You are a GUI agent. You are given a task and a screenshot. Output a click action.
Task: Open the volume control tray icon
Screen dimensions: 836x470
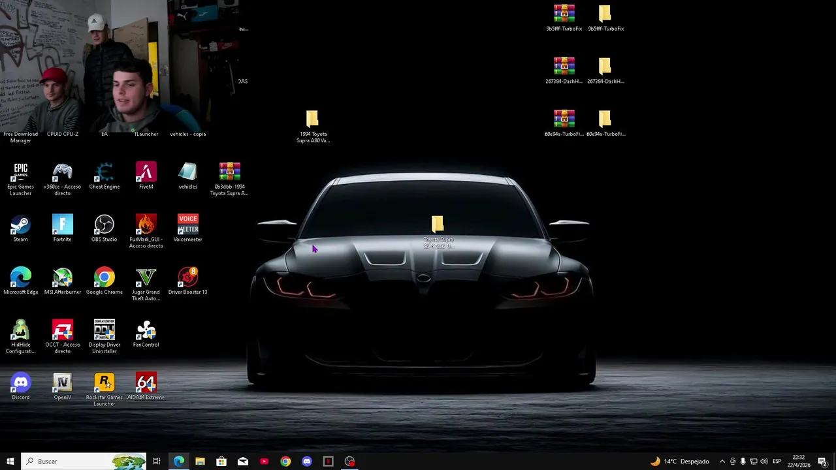(x=764, y=462)
